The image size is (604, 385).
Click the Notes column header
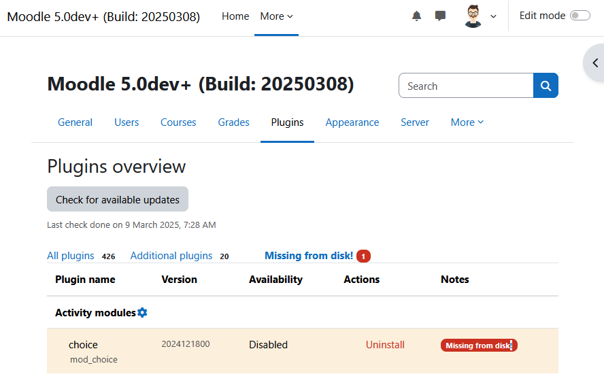(455, 280)
